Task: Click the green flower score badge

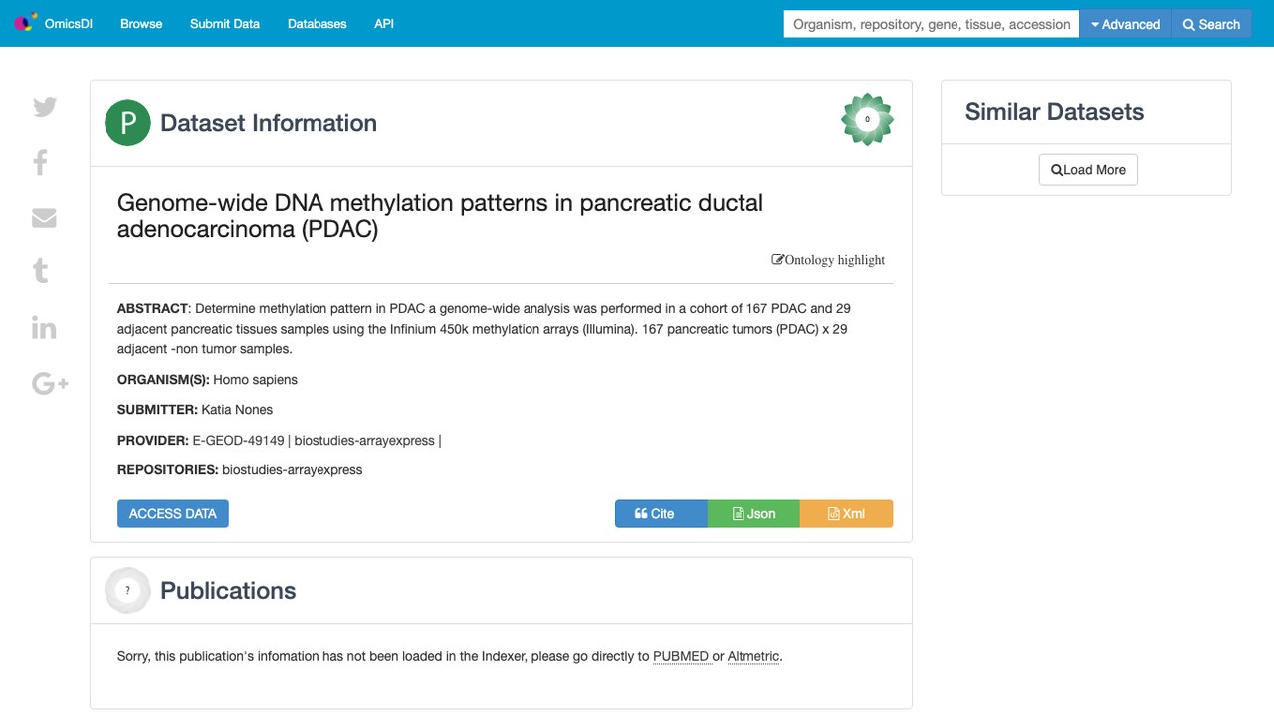Action: pyautogui.click(x=867, y=119)
